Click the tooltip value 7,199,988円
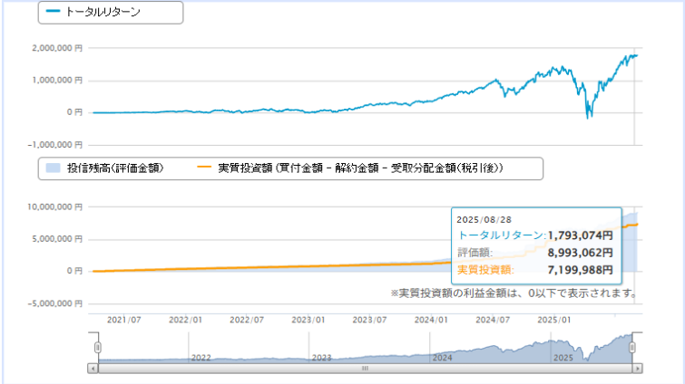 click(581, 270)
